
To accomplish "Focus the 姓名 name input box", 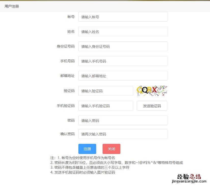I will [x=123, y=32].
